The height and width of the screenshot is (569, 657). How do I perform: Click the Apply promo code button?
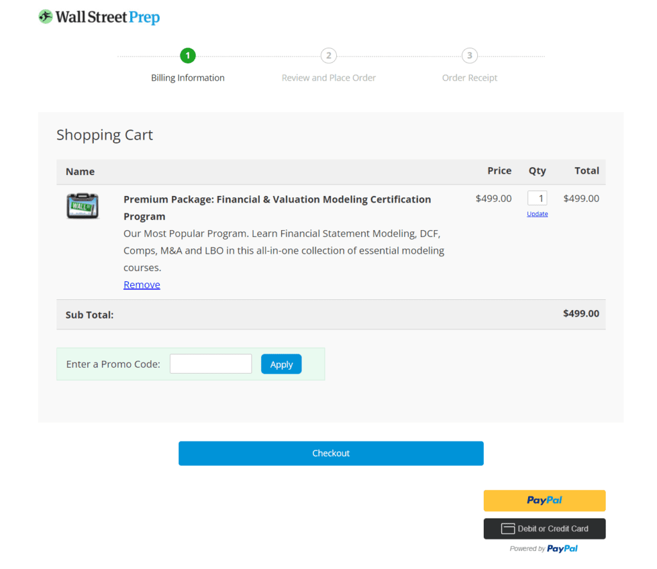point(281,363)
